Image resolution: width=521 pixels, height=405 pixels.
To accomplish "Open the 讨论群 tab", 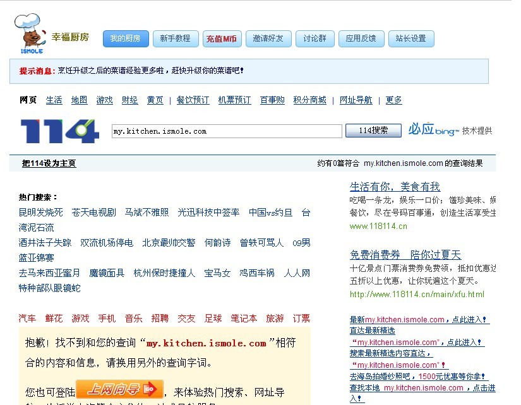I will [315, 38].
